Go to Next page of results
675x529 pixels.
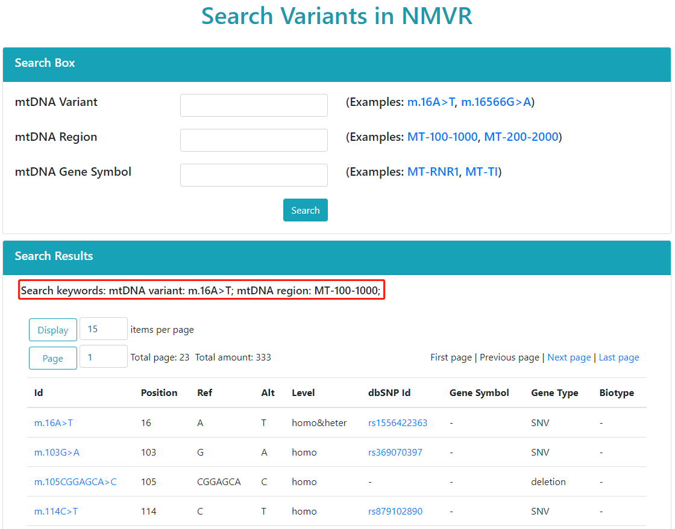569,357
